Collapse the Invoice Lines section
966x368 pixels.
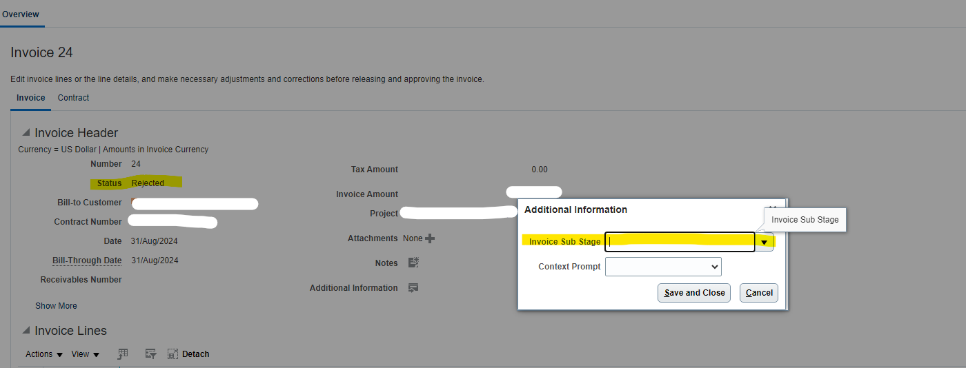(x=26, y=331)
